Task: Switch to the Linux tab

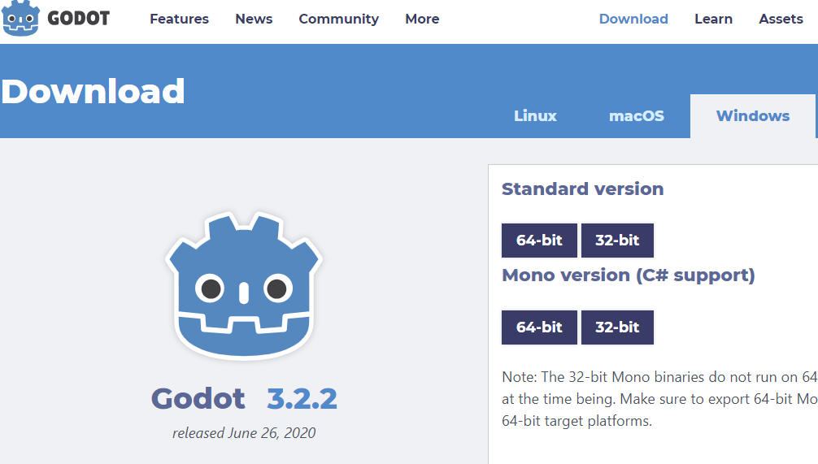Action: [x=535, y=115]
